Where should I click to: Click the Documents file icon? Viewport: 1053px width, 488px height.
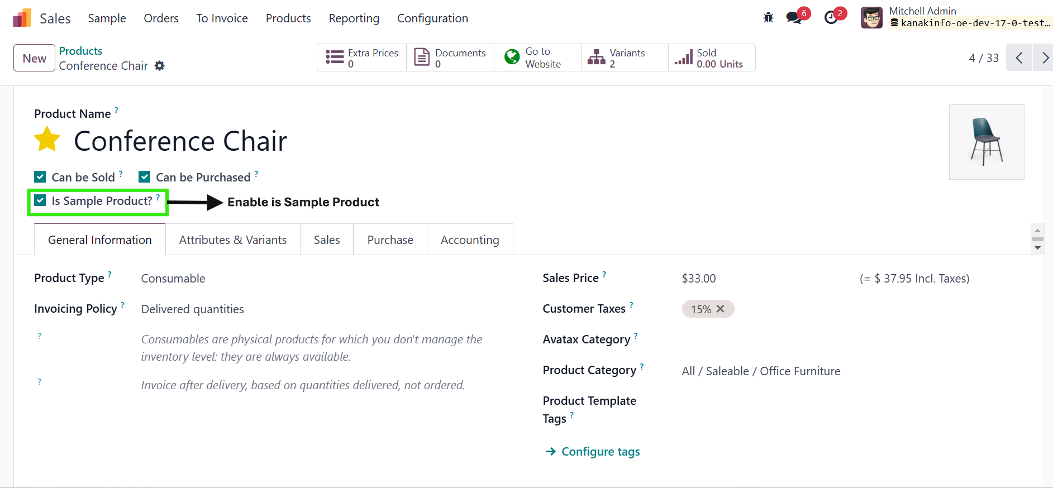[x=422, y=57]
